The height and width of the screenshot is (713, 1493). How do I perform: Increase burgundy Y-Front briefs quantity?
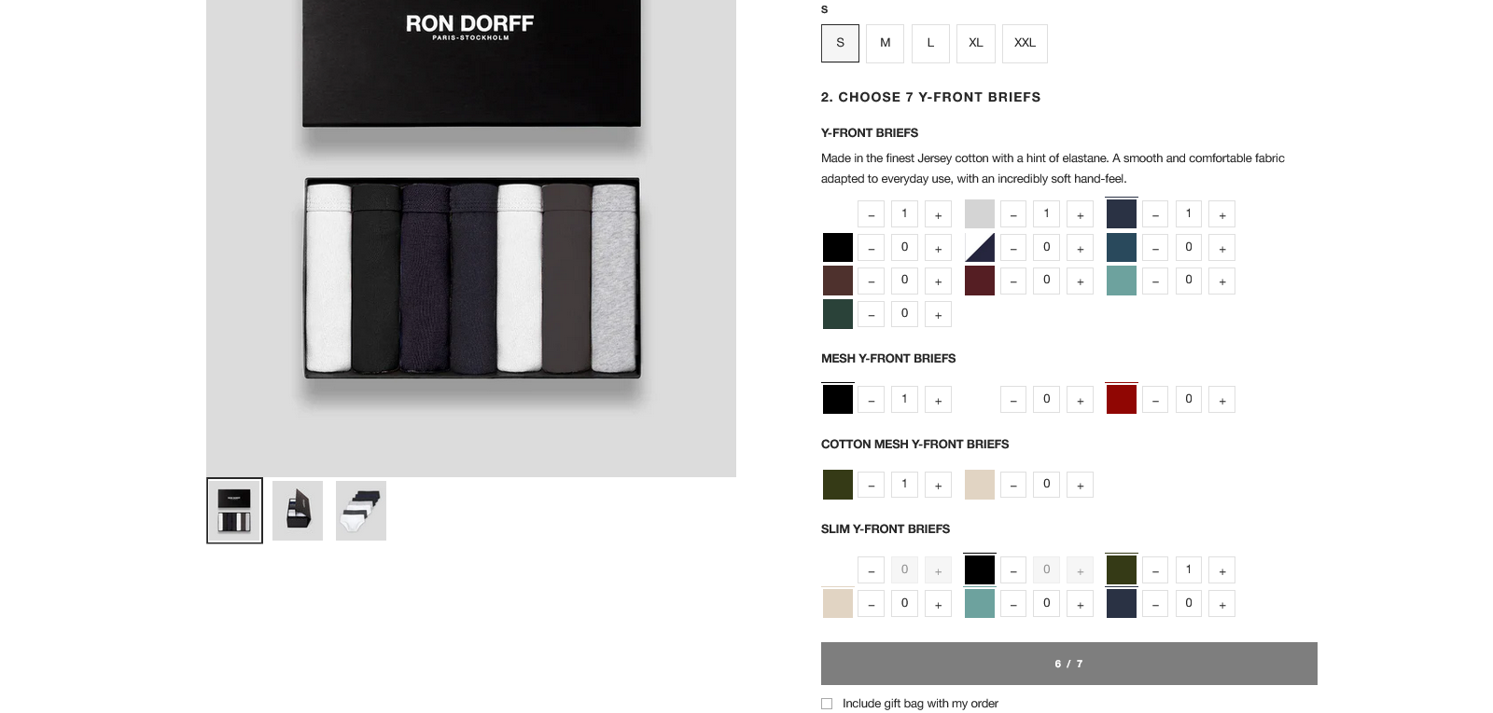tap(1080, 281)
